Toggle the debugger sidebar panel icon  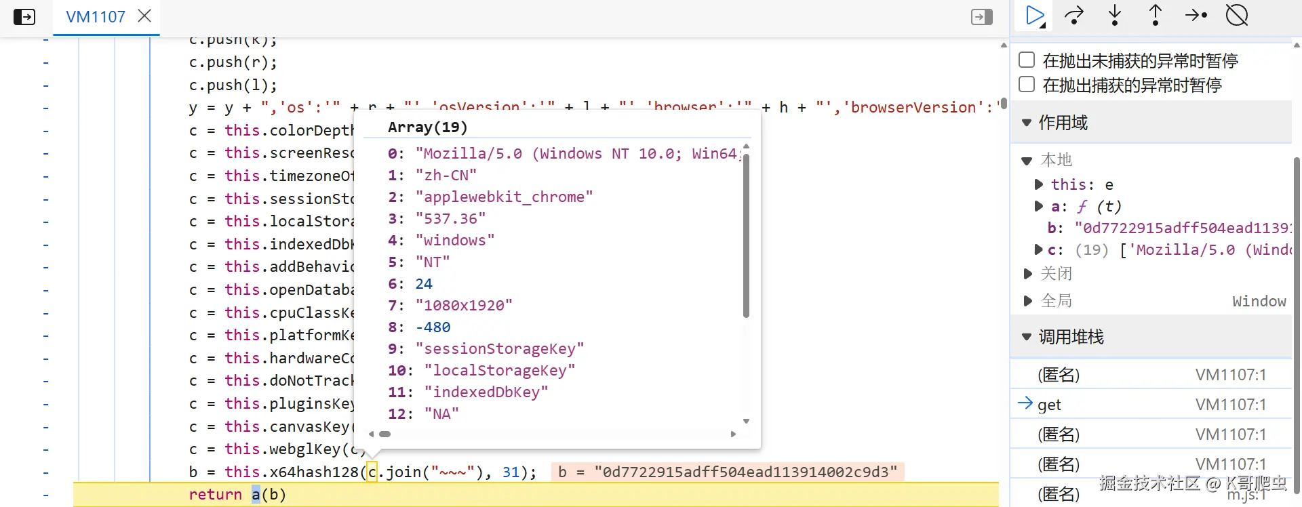point(981,17)
